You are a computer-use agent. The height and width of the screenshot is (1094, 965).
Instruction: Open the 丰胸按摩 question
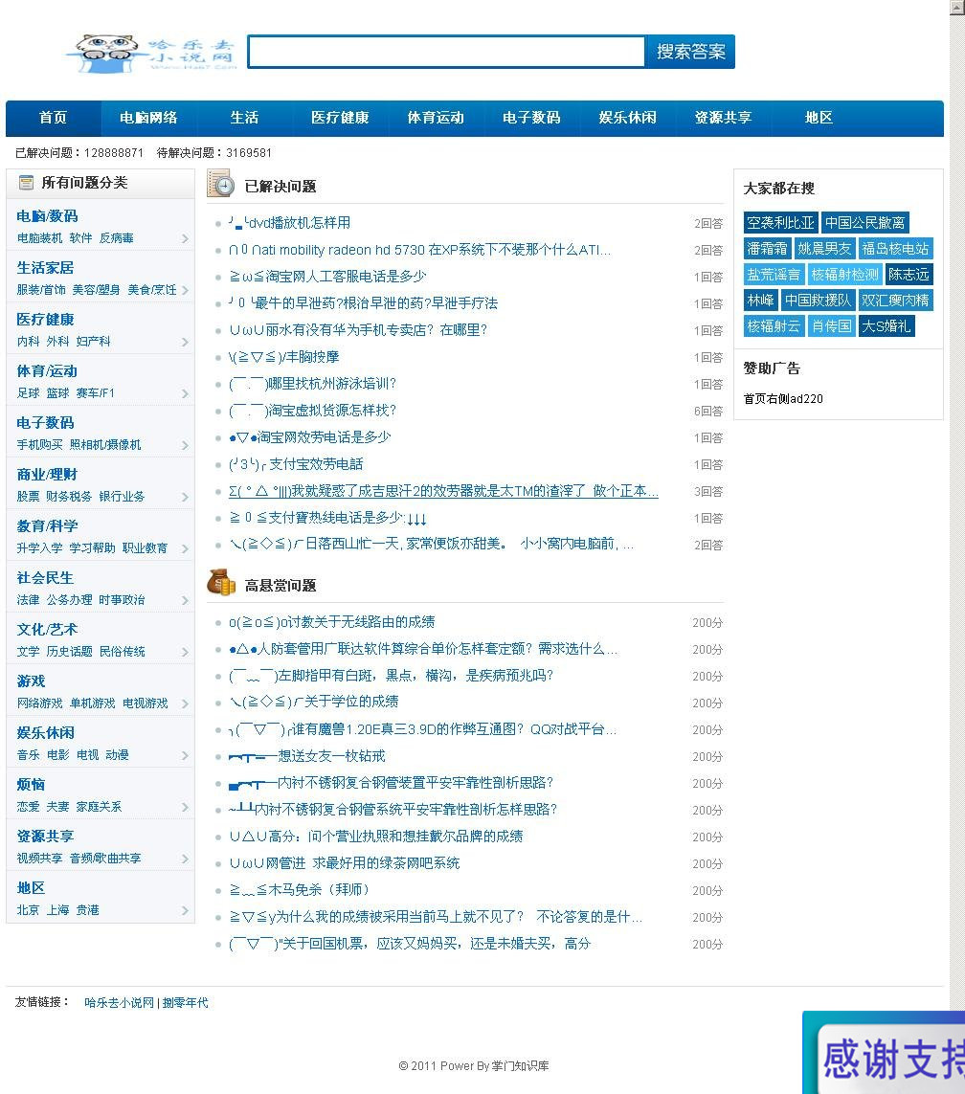(284, 357)
